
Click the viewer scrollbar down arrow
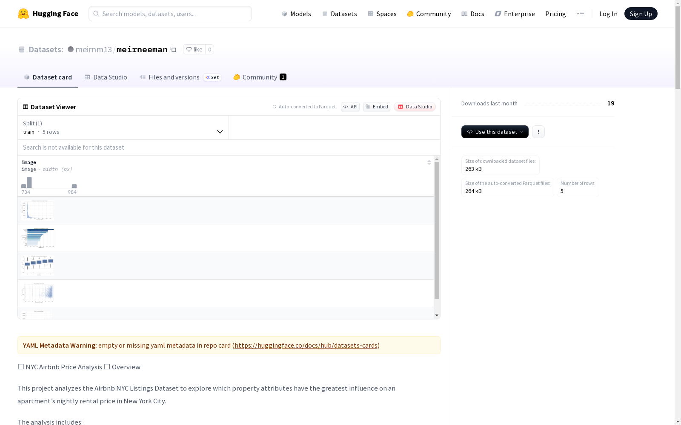click(437, 315)
